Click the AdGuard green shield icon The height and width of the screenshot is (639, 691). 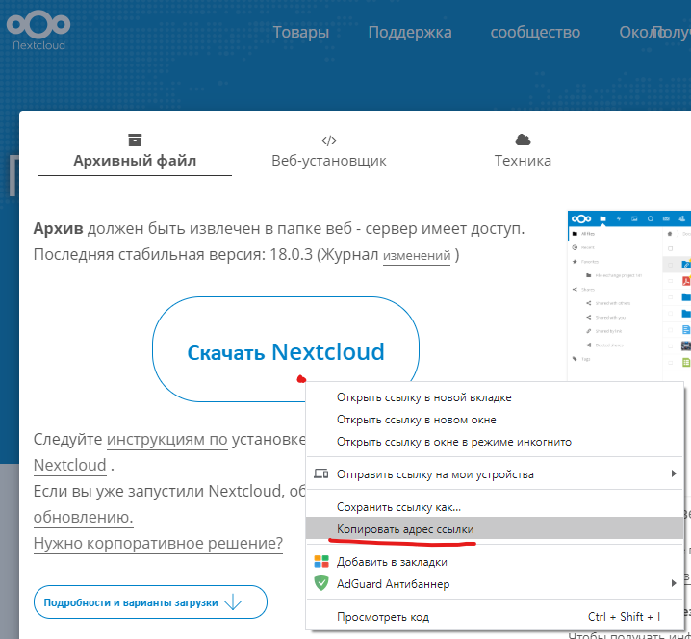[321, 583]
